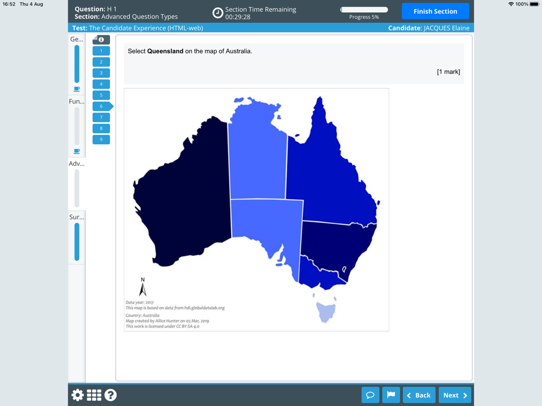
Task: Click the break cup icon under the Fun section
Action: (77, 151)
